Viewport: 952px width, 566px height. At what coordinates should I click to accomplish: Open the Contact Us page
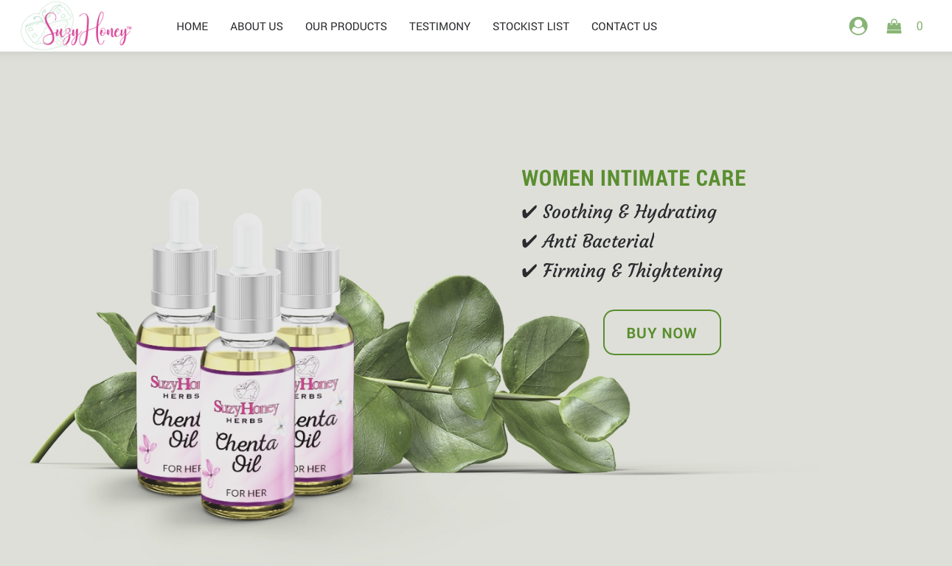click(x=624, y=27)
